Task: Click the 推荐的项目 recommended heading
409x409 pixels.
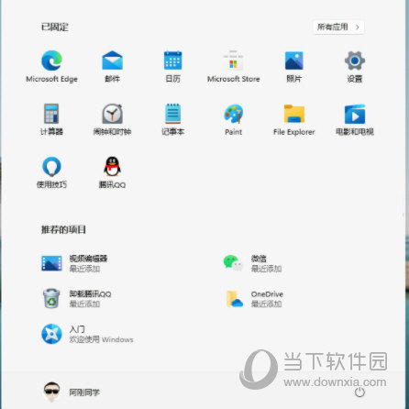Action: [x=63, y=229]
